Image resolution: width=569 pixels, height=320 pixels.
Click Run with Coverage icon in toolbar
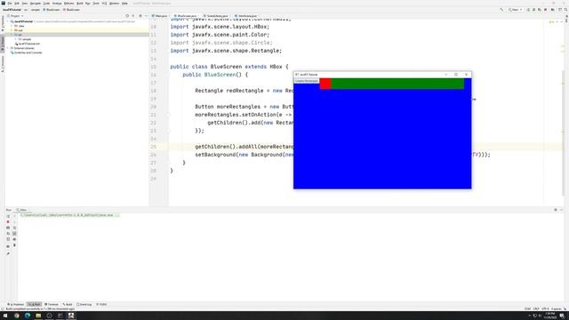(x=540, y=10)
